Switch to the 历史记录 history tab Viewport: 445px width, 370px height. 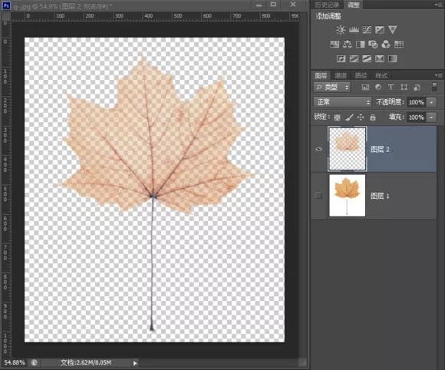327,5
